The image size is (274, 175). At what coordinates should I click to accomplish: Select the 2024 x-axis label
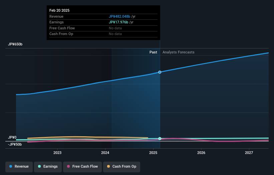tap(105, 153)
